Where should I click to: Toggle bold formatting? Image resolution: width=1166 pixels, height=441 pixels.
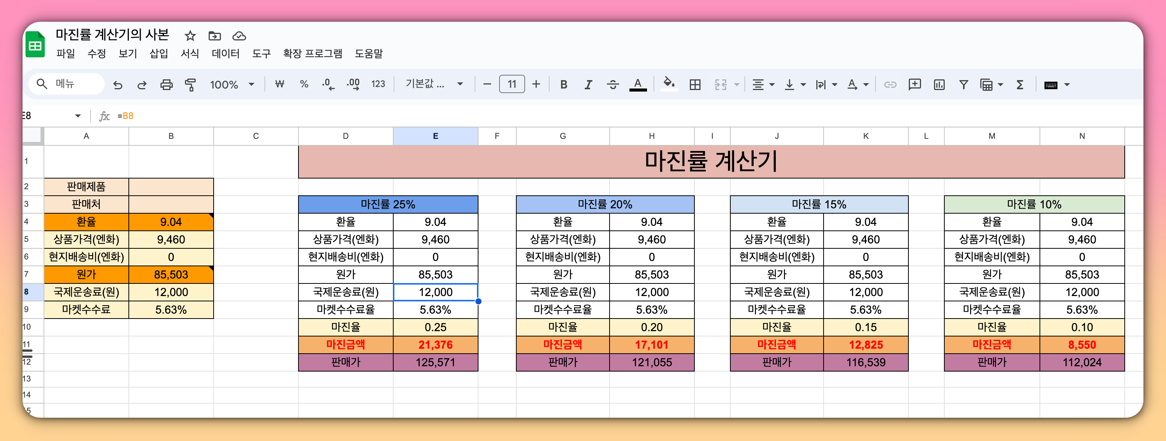coord(564,84)
